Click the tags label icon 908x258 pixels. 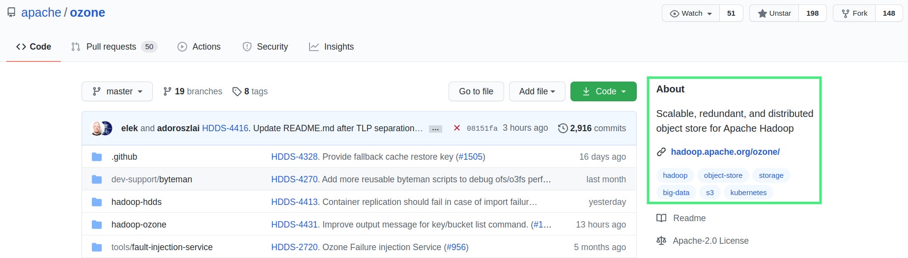(x=237, y=91)
